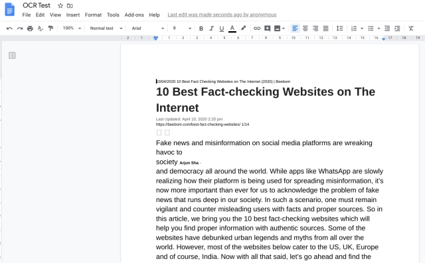Align text left
Image resolution: width=425 pixels, height=263 pixels.
coord(295,28)
